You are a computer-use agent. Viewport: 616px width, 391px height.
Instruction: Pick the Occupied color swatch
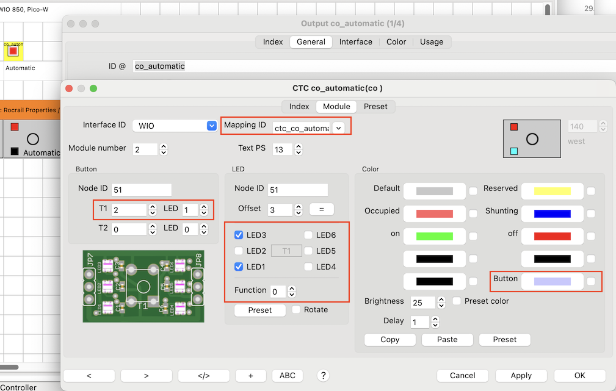pos(434,213)
